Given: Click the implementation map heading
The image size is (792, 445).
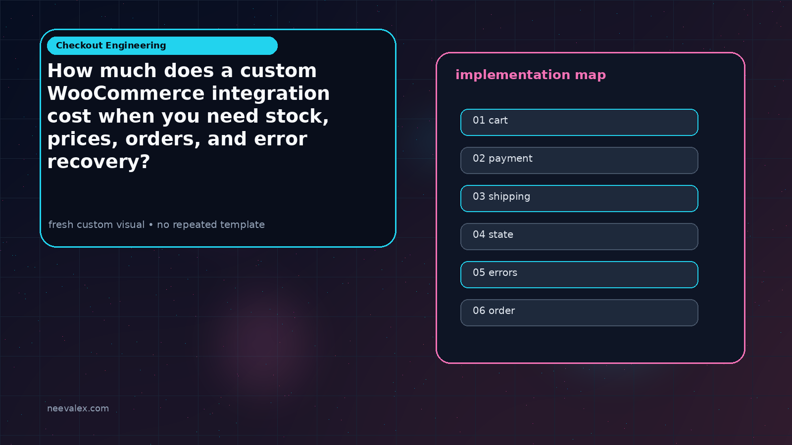Looking at the screenshot, I should (x=531, y=75).
